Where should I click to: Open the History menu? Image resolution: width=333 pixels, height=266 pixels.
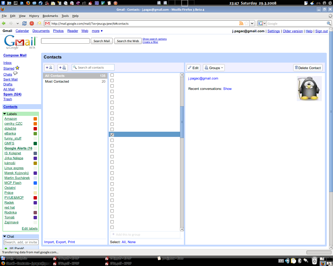34,16
